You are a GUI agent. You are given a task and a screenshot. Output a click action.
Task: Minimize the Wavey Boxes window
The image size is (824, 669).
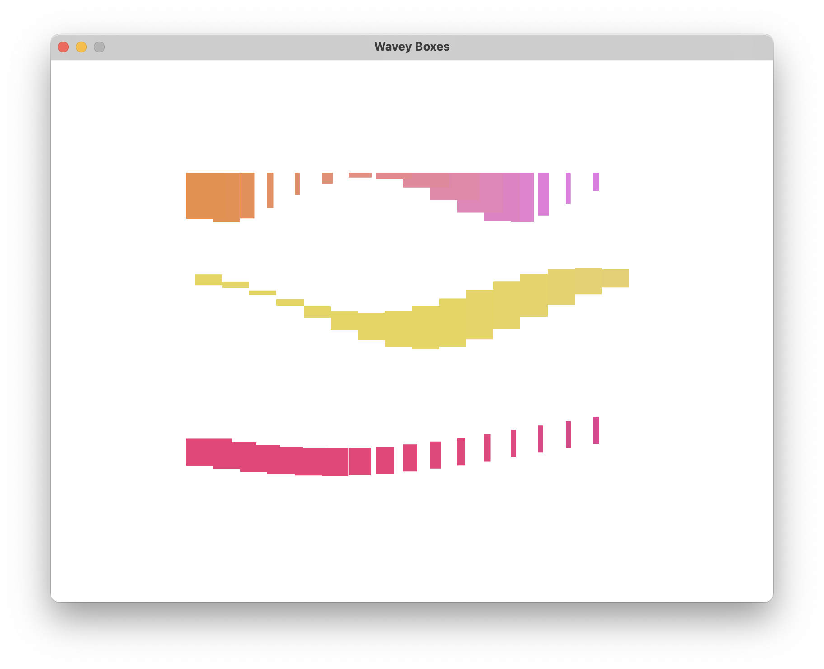pos(81,47)
